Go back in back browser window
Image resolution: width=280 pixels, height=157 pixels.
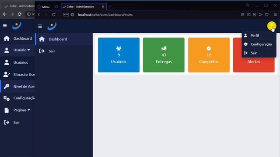[x=5, y=14]
